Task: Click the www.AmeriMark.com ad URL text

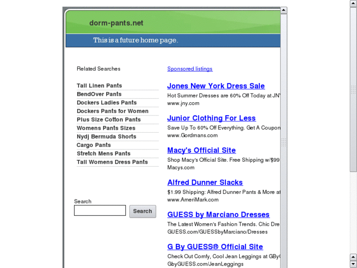Action: [x=193, y=200]
